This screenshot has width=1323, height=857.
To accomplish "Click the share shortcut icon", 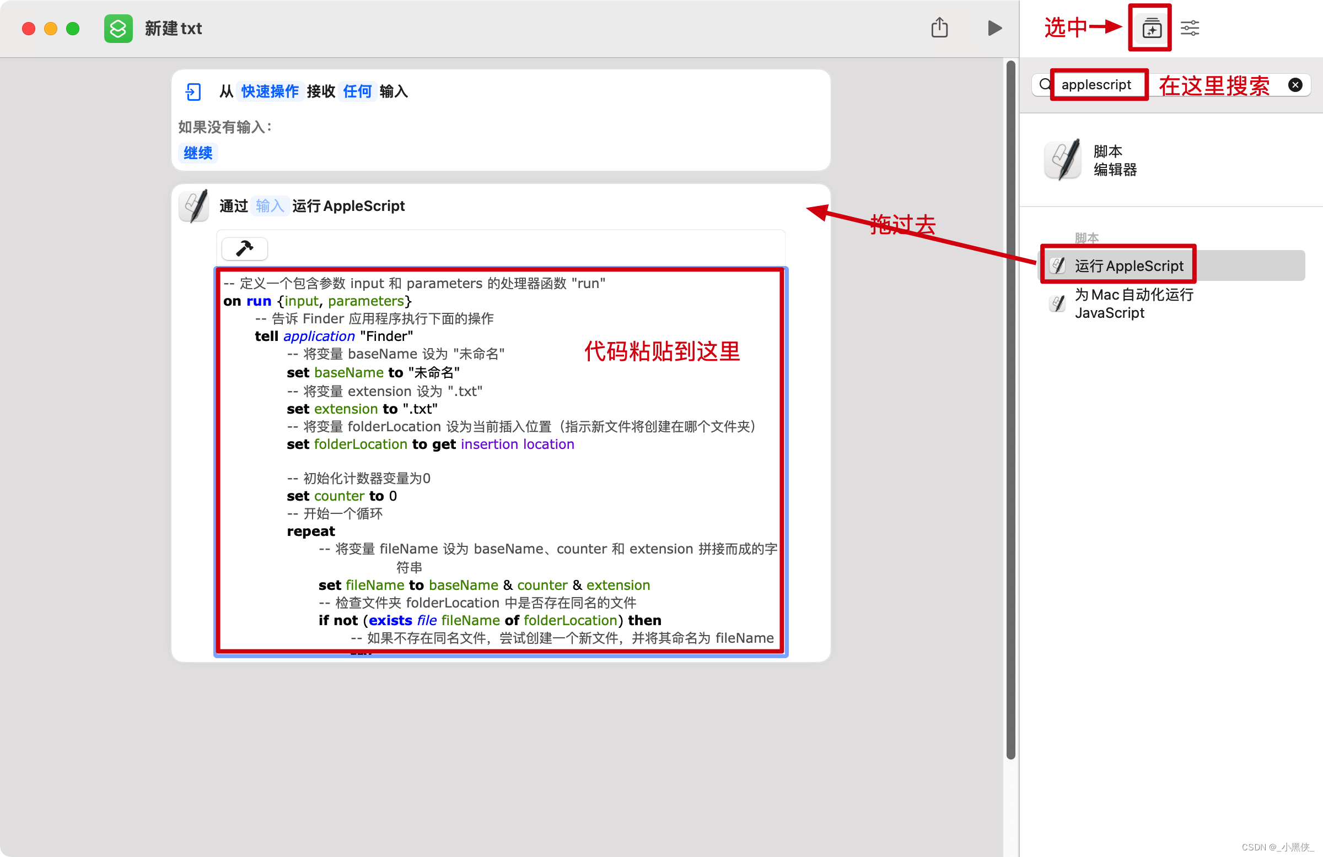I will coord(939,28).
